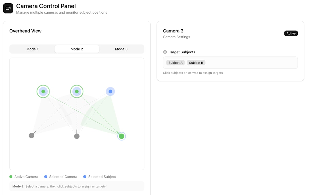Screen dimensions: 309x195
Task: Click the Active Camera legend green dot
Action: pyautogui.click(x=11, y=177)
